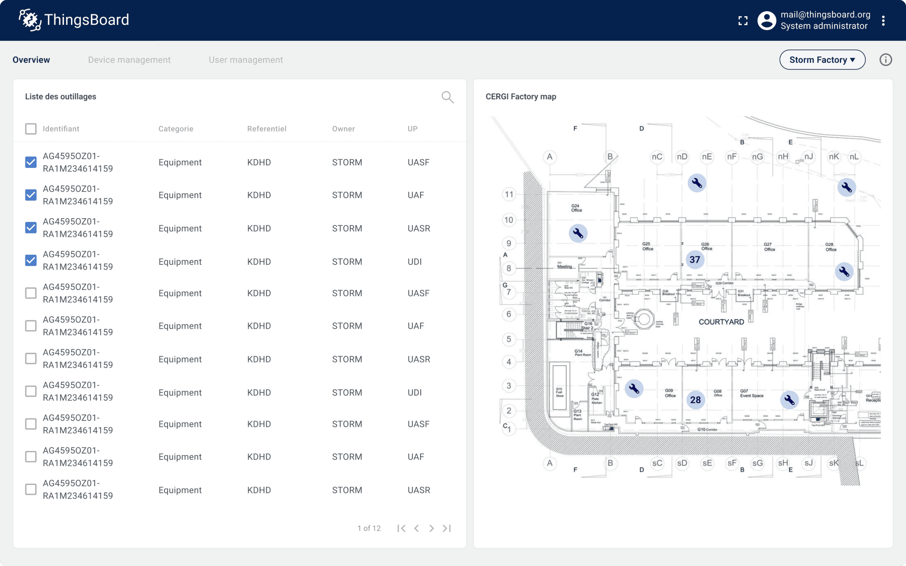This screenshot has height=566, width=906.
Task: Select all rows with the header checkbox
Action: pos(31,129)
